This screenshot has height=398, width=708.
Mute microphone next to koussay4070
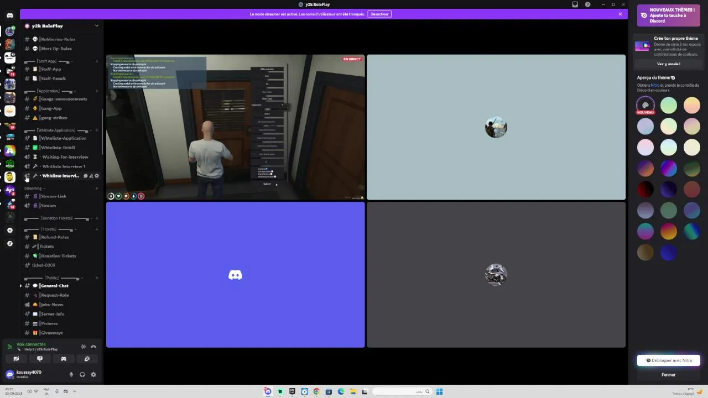point(71,374)
